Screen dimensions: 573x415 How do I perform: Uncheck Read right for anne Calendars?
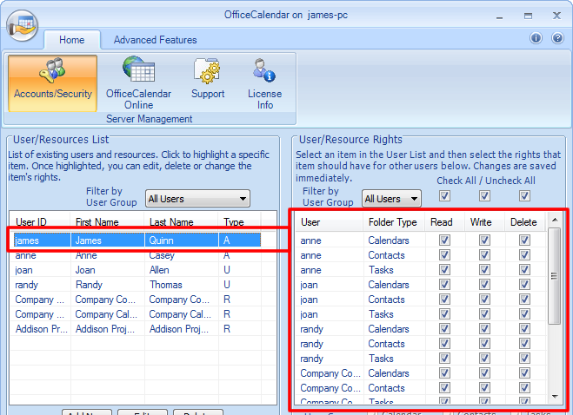(x=444, y=240)
